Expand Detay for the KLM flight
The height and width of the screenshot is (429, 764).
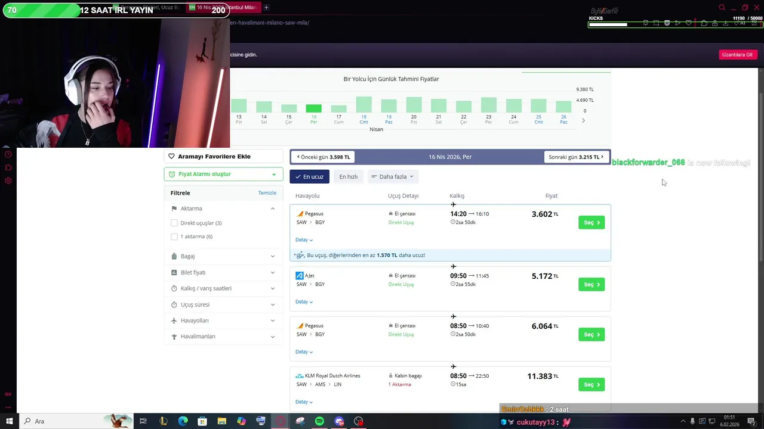304,402
